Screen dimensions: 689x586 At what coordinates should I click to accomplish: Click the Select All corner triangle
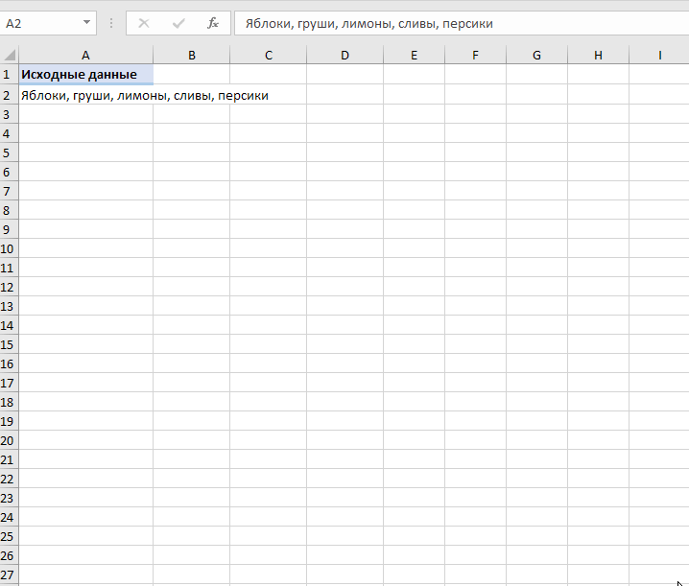(x=10, y=56)
